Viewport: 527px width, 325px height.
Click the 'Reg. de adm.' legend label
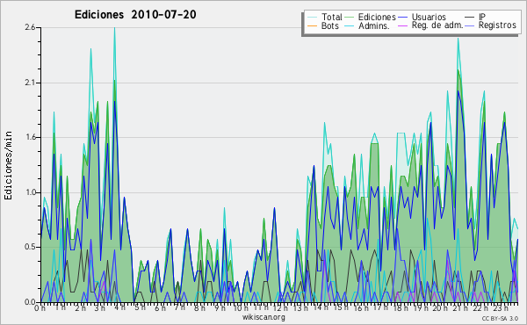pos(437,25)
